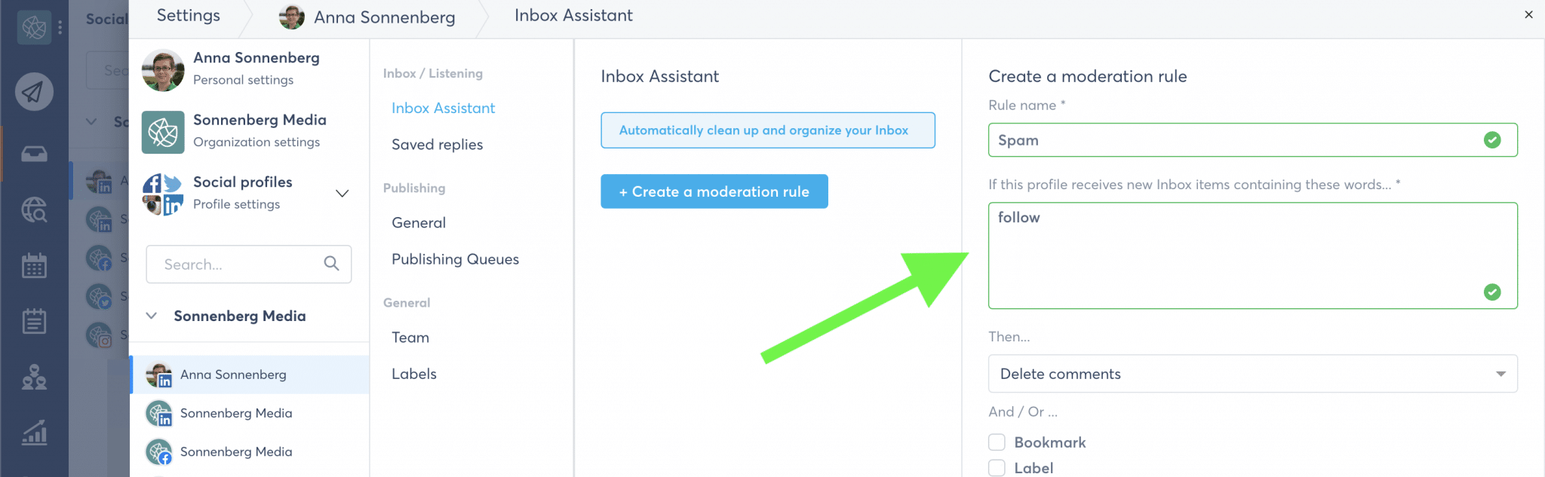
Task: Open the Listening globe search icon
Action: click(x=34, y=209)
